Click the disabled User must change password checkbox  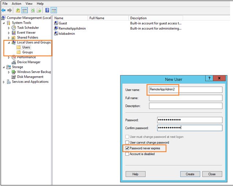point(127,137)
